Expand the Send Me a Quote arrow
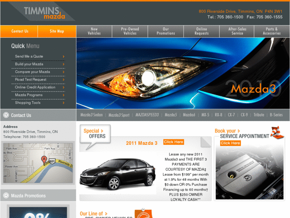Viewport: 290px width, 218px height. tap(63, 56)
